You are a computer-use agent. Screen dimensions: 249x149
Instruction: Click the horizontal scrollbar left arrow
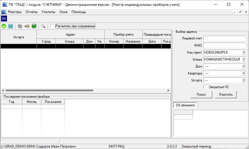[x=3, y=90]
